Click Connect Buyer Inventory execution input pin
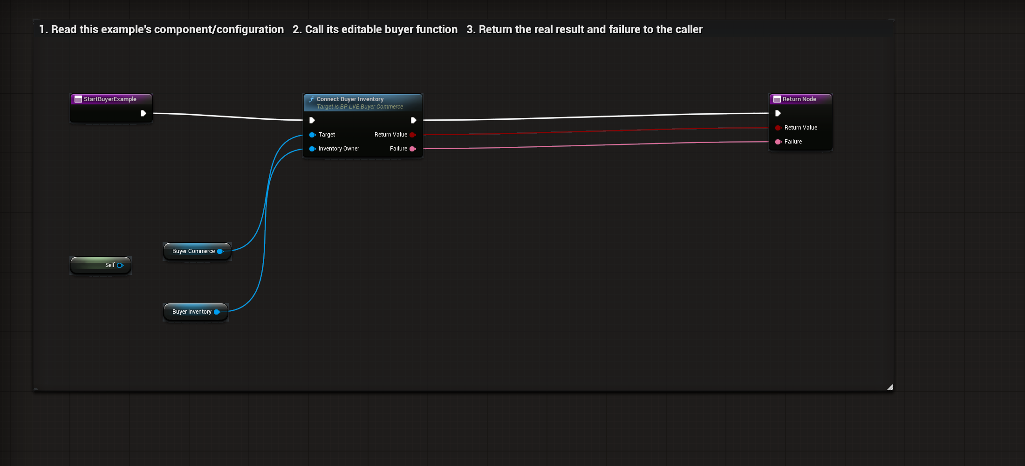Screen dimensions: 1025x466 click(x=312, y=120)
